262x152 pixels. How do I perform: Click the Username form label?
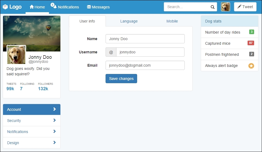88,52
